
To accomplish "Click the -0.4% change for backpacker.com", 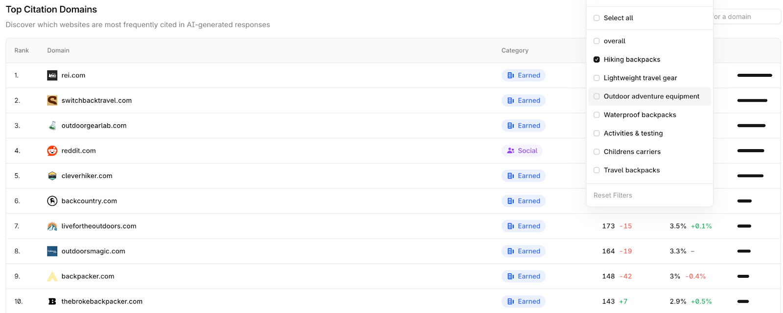I will [x=695, y=276].
